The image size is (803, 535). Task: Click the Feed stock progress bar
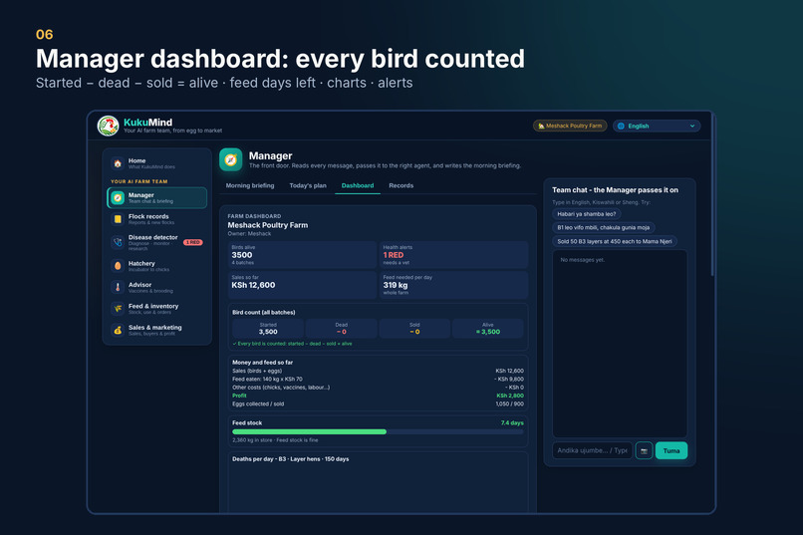378,432
